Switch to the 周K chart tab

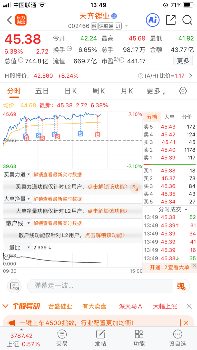pos(99,91)
